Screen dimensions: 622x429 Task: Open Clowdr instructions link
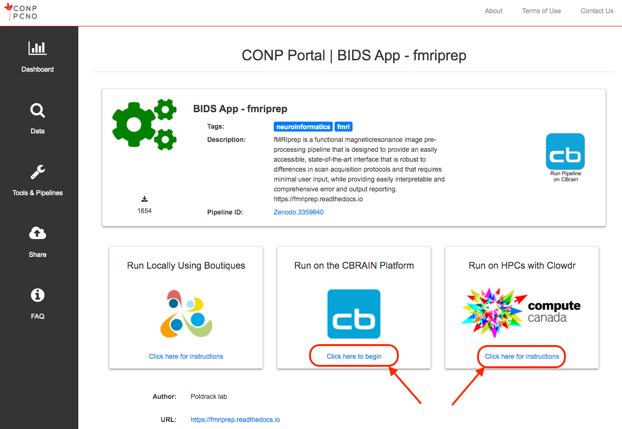[x=521, y=357]
